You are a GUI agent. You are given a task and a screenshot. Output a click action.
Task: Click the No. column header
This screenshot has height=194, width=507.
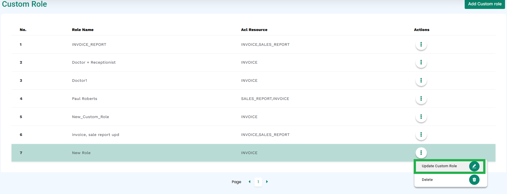23,30
